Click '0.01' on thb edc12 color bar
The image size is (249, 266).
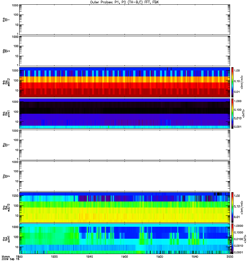[x=237, y=92]
